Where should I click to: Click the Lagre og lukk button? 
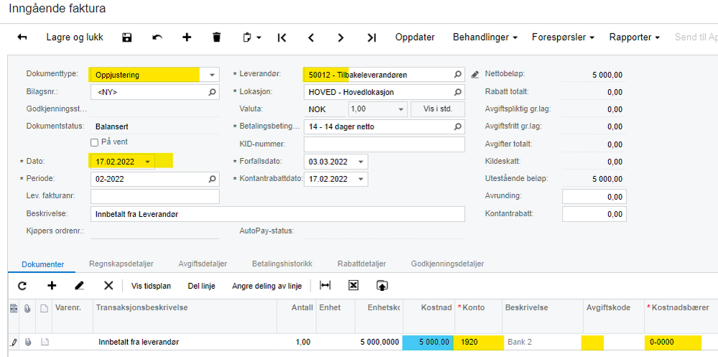coord(75,37)
